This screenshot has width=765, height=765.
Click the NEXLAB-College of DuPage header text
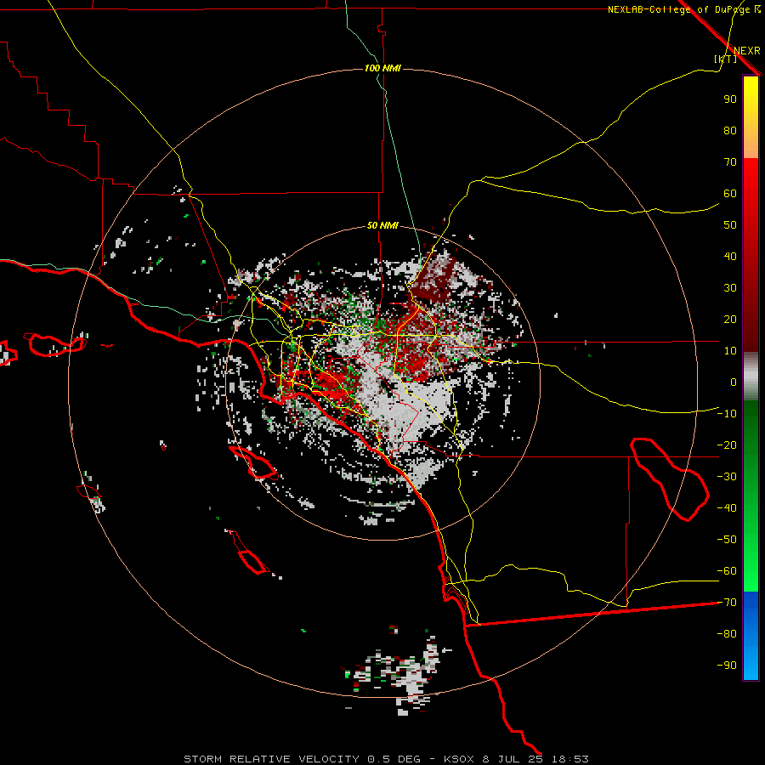pyautogui.click(x=679, y=9)
